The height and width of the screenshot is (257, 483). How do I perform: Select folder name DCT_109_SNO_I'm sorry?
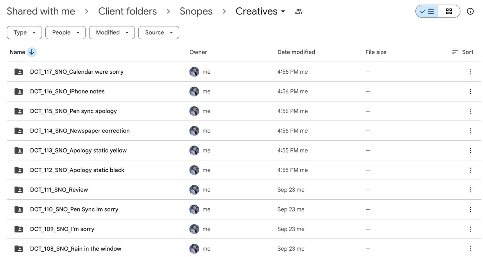[x=62, y=229]
